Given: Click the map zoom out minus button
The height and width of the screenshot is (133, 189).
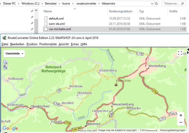Looking at the screenshot, I should [180, 122].
